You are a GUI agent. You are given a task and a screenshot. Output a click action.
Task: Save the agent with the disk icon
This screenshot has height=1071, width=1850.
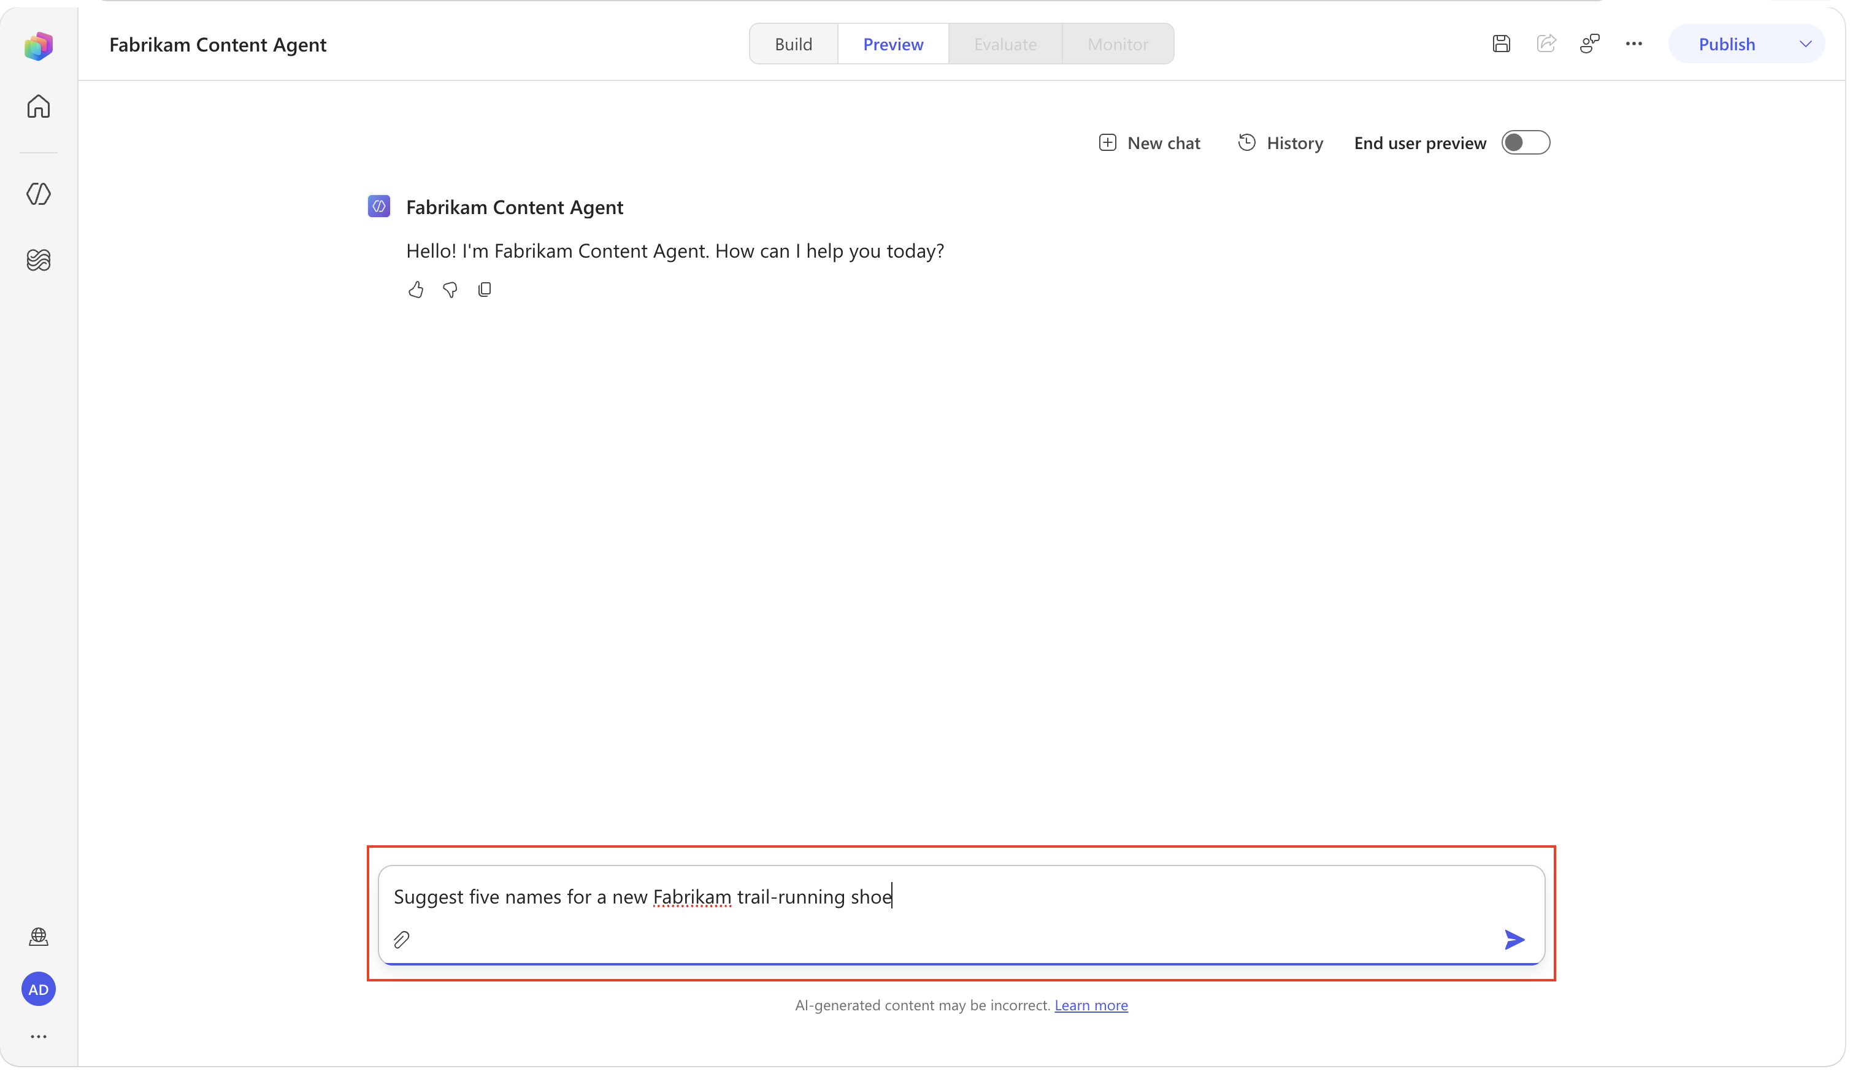(1502, 44)
